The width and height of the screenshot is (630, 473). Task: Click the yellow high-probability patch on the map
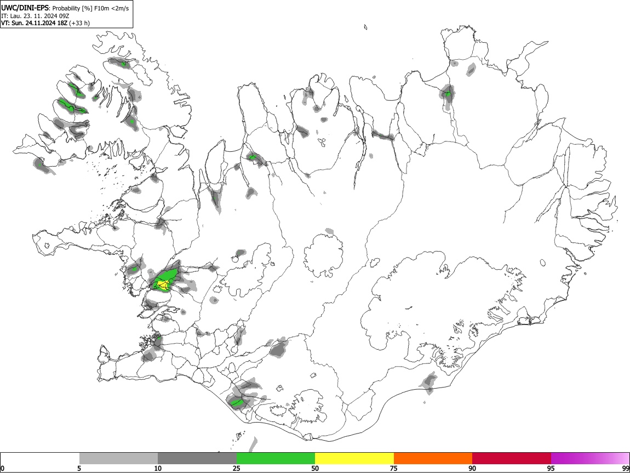[x=163, y=284]
